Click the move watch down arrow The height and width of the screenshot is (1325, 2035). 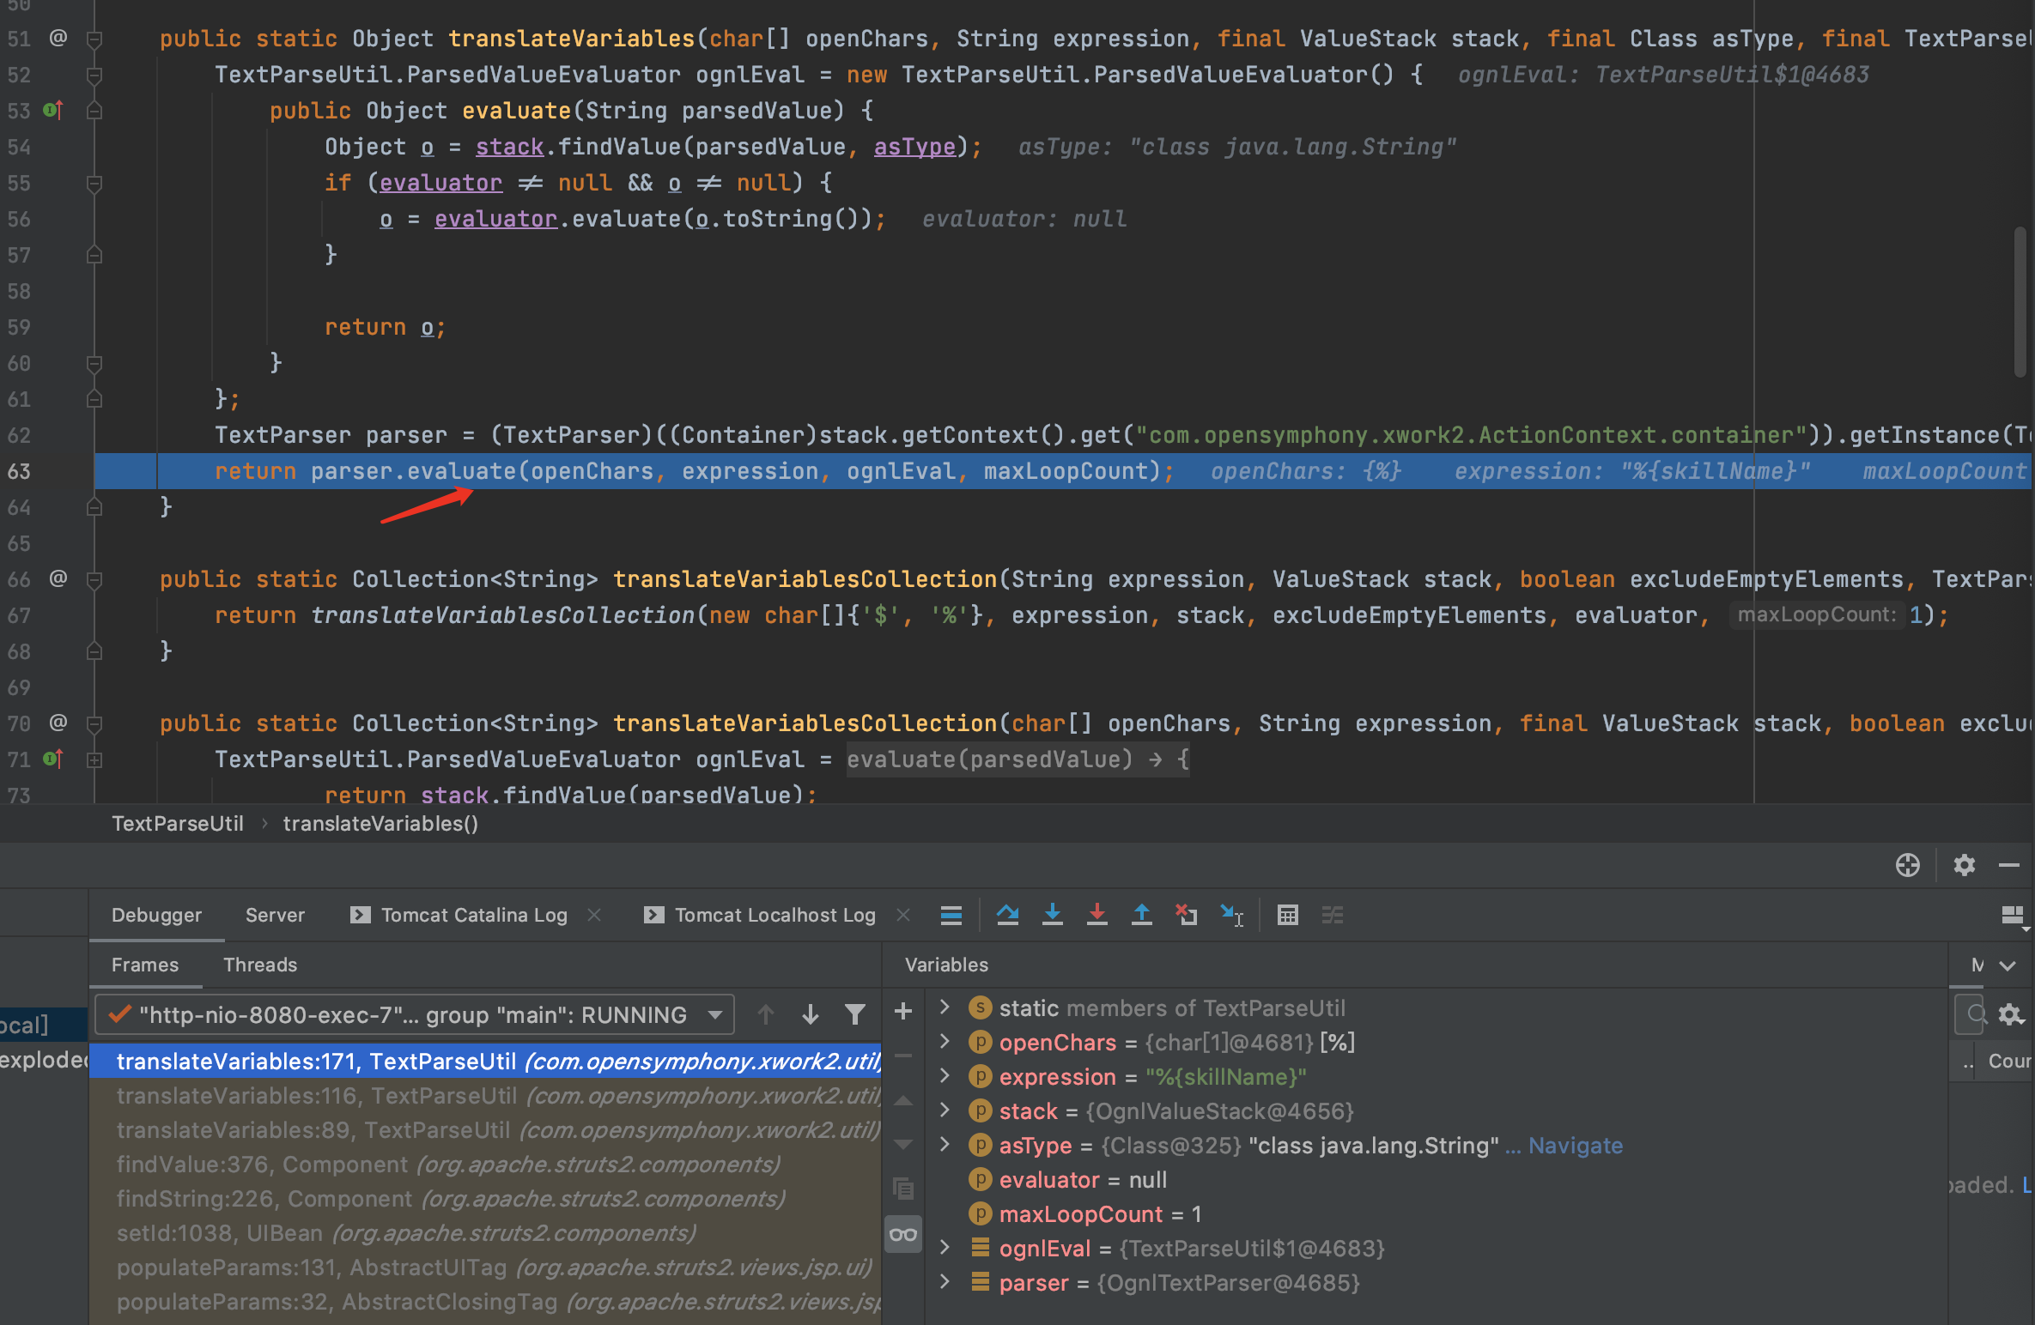903,1145
